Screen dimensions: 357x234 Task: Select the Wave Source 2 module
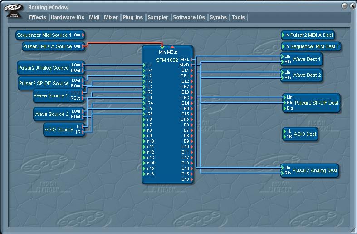pos(59,114)
